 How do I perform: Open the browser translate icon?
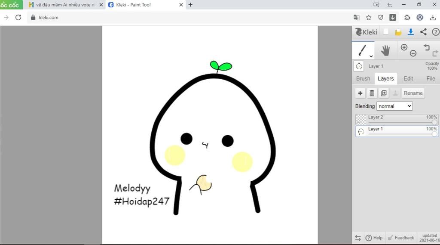pyautogui.click(x=356, y=18)
